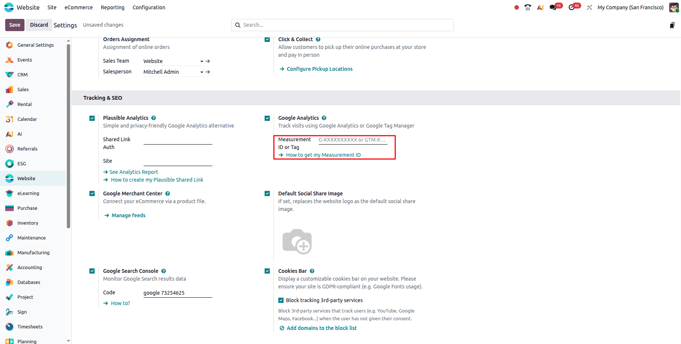Click help icon beside Click & Collect
This screenshot has width=681, height=344.
[318, 39]
